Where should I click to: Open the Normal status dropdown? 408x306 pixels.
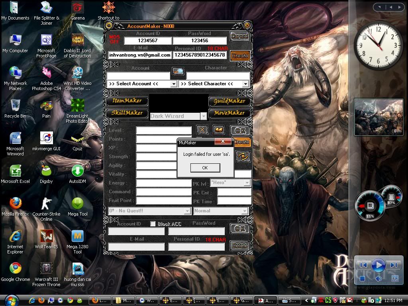point(245,211)
